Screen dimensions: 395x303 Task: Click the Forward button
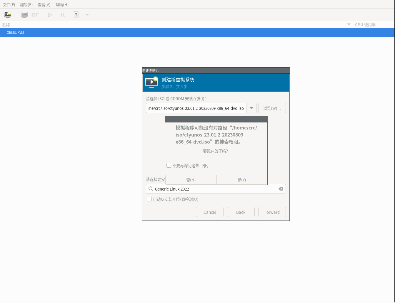(x=272, y=212)
